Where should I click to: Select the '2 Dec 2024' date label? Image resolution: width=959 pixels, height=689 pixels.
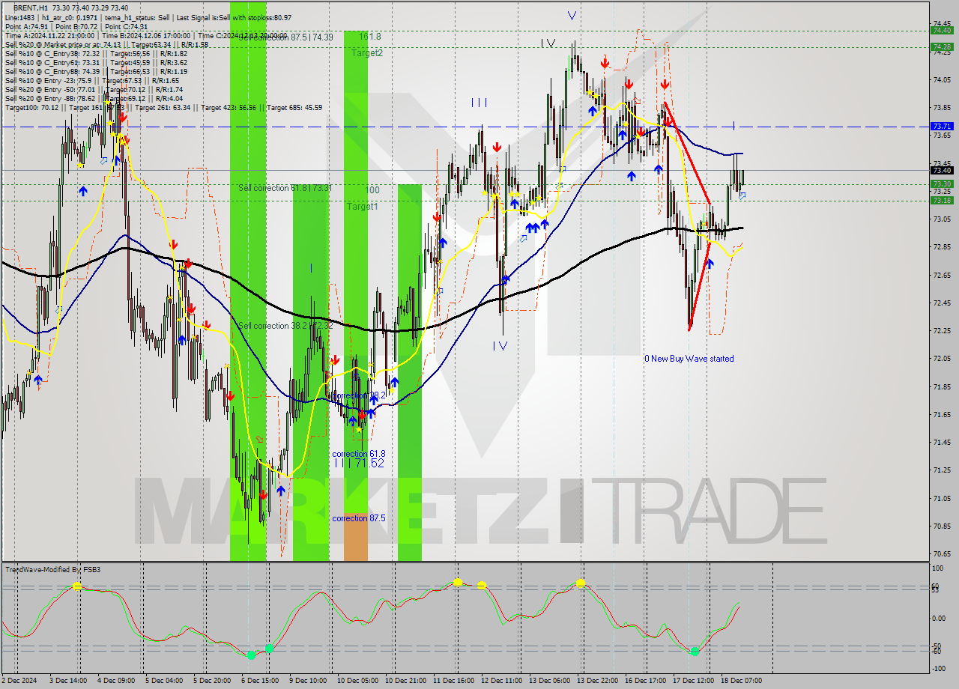(x=19, y=681)
